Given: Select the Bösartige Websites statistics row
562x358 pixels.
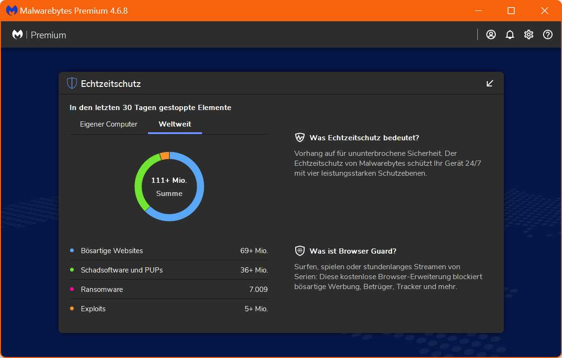Looking at the screenshot, I should click(112, 250).
